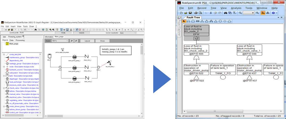Click Print Preview icon in RiskSpectrum PSA
Viewport: 286px width, 119px height.
point(200,13)
